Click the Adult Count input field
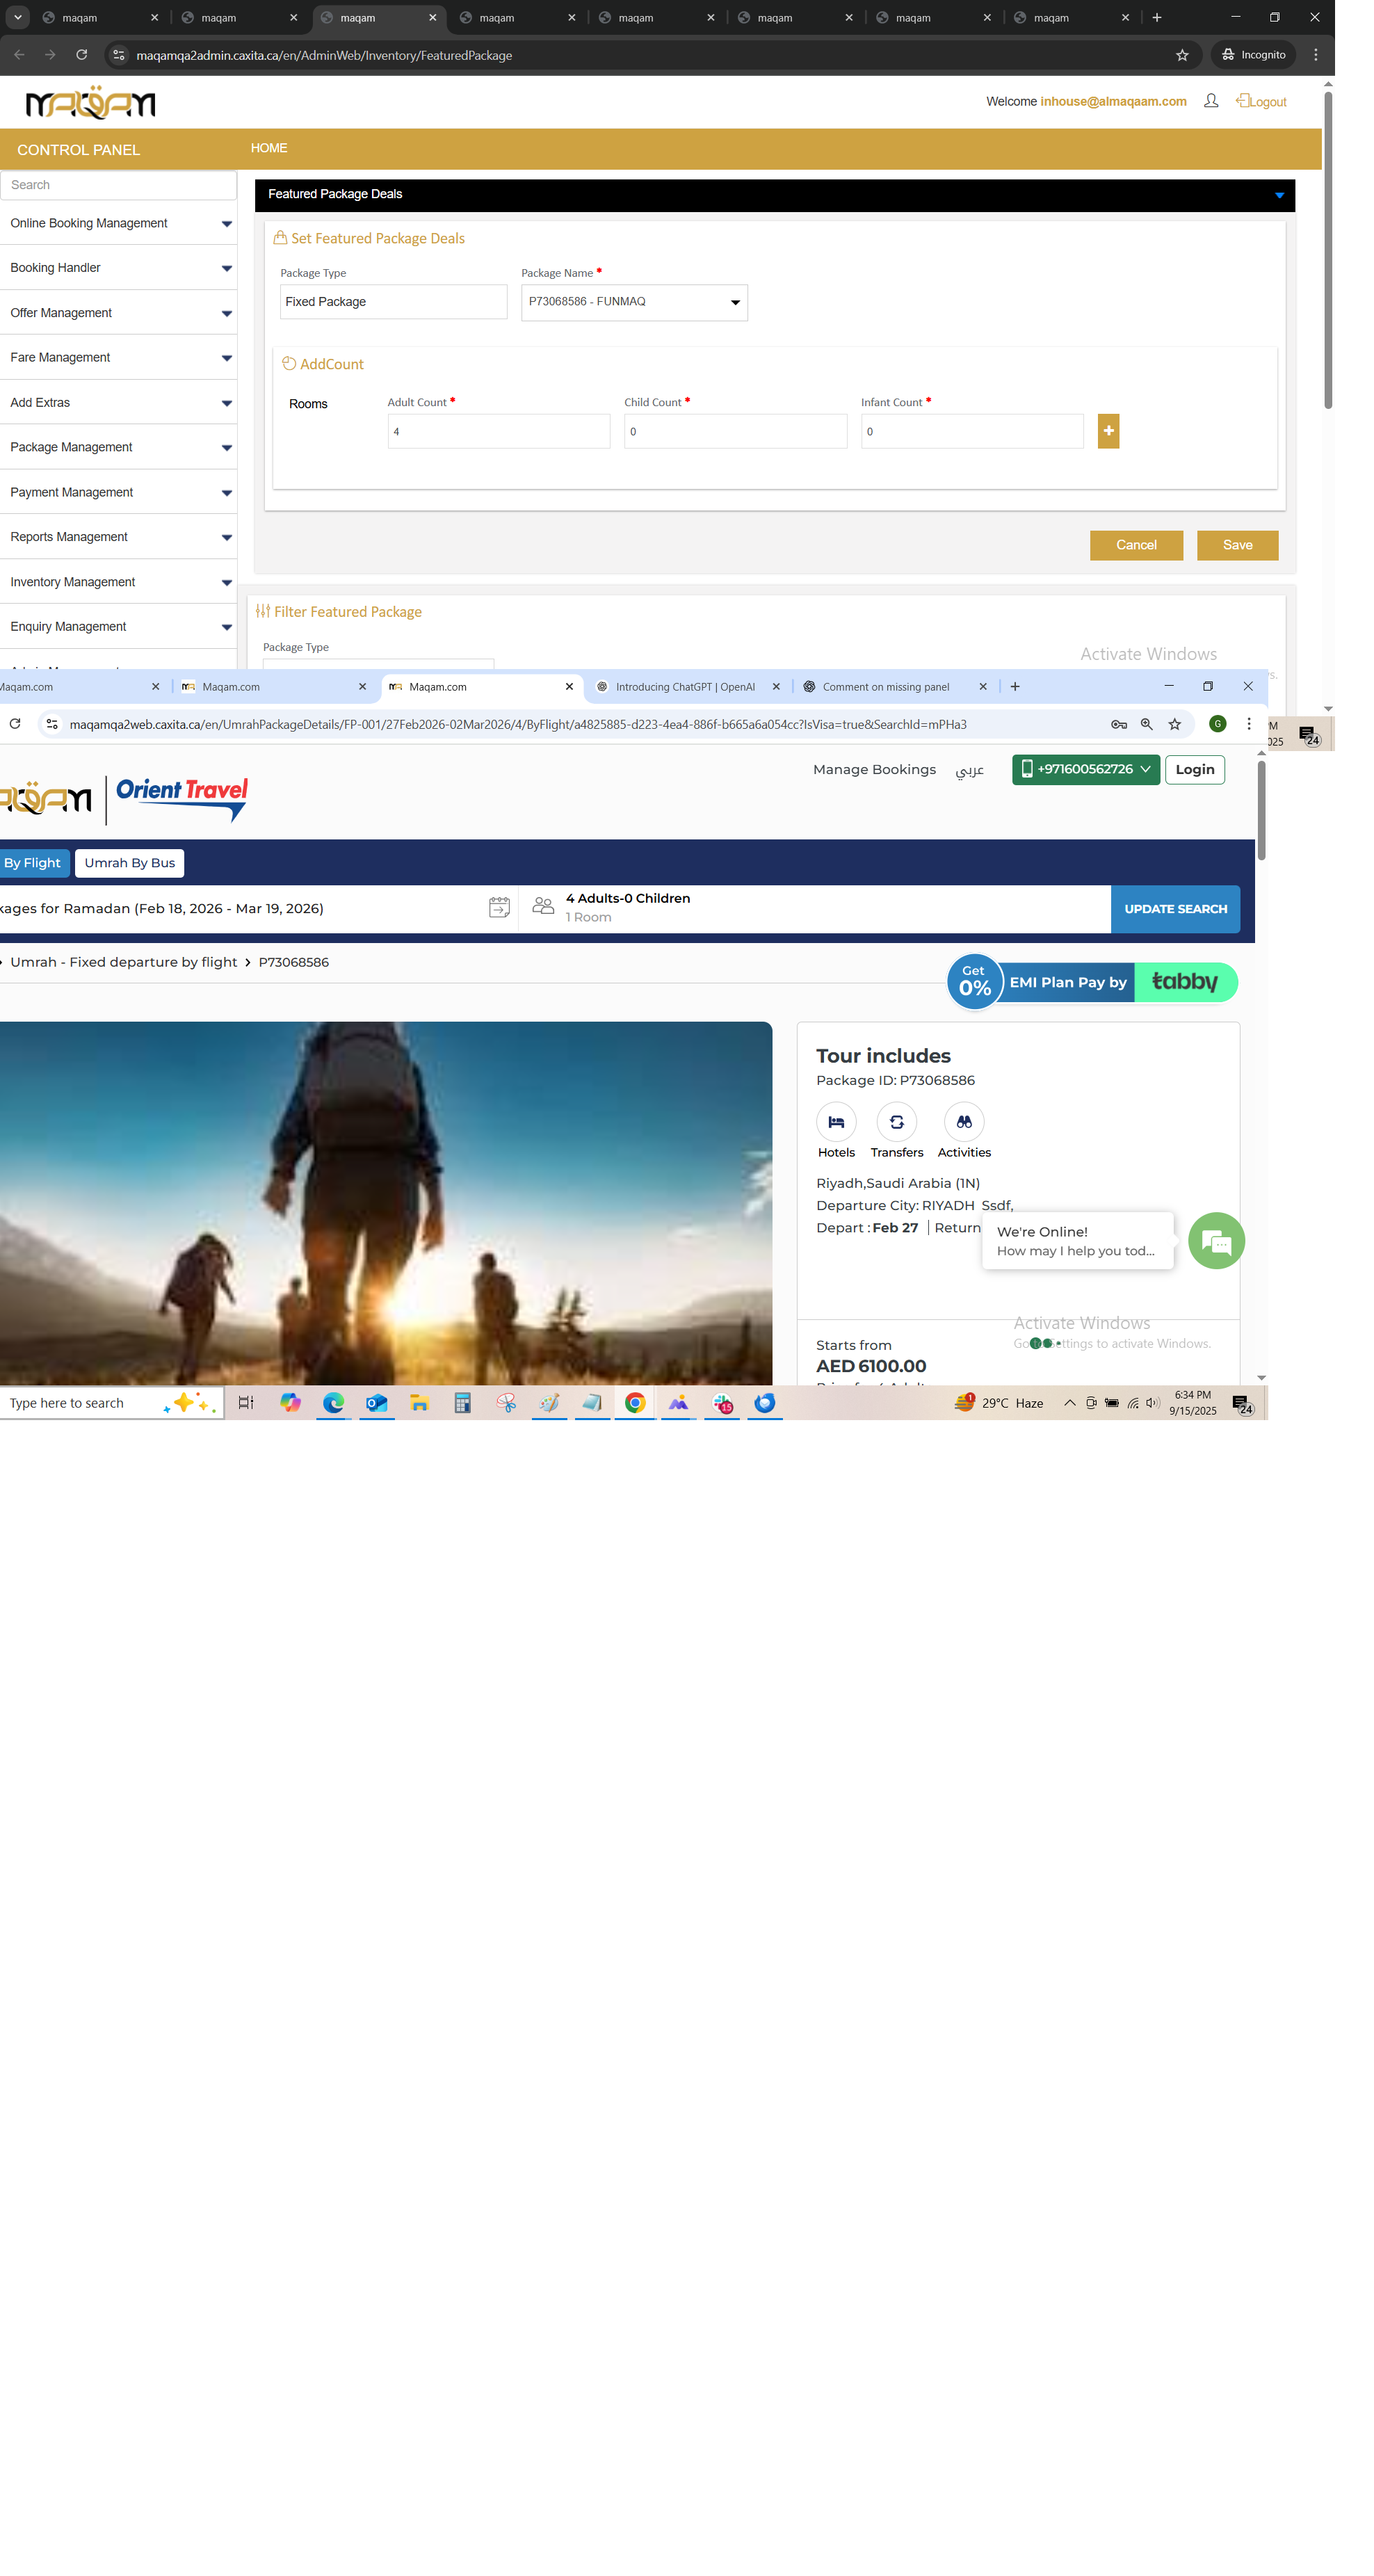The image size is (1374, 2576). (498, 432)
